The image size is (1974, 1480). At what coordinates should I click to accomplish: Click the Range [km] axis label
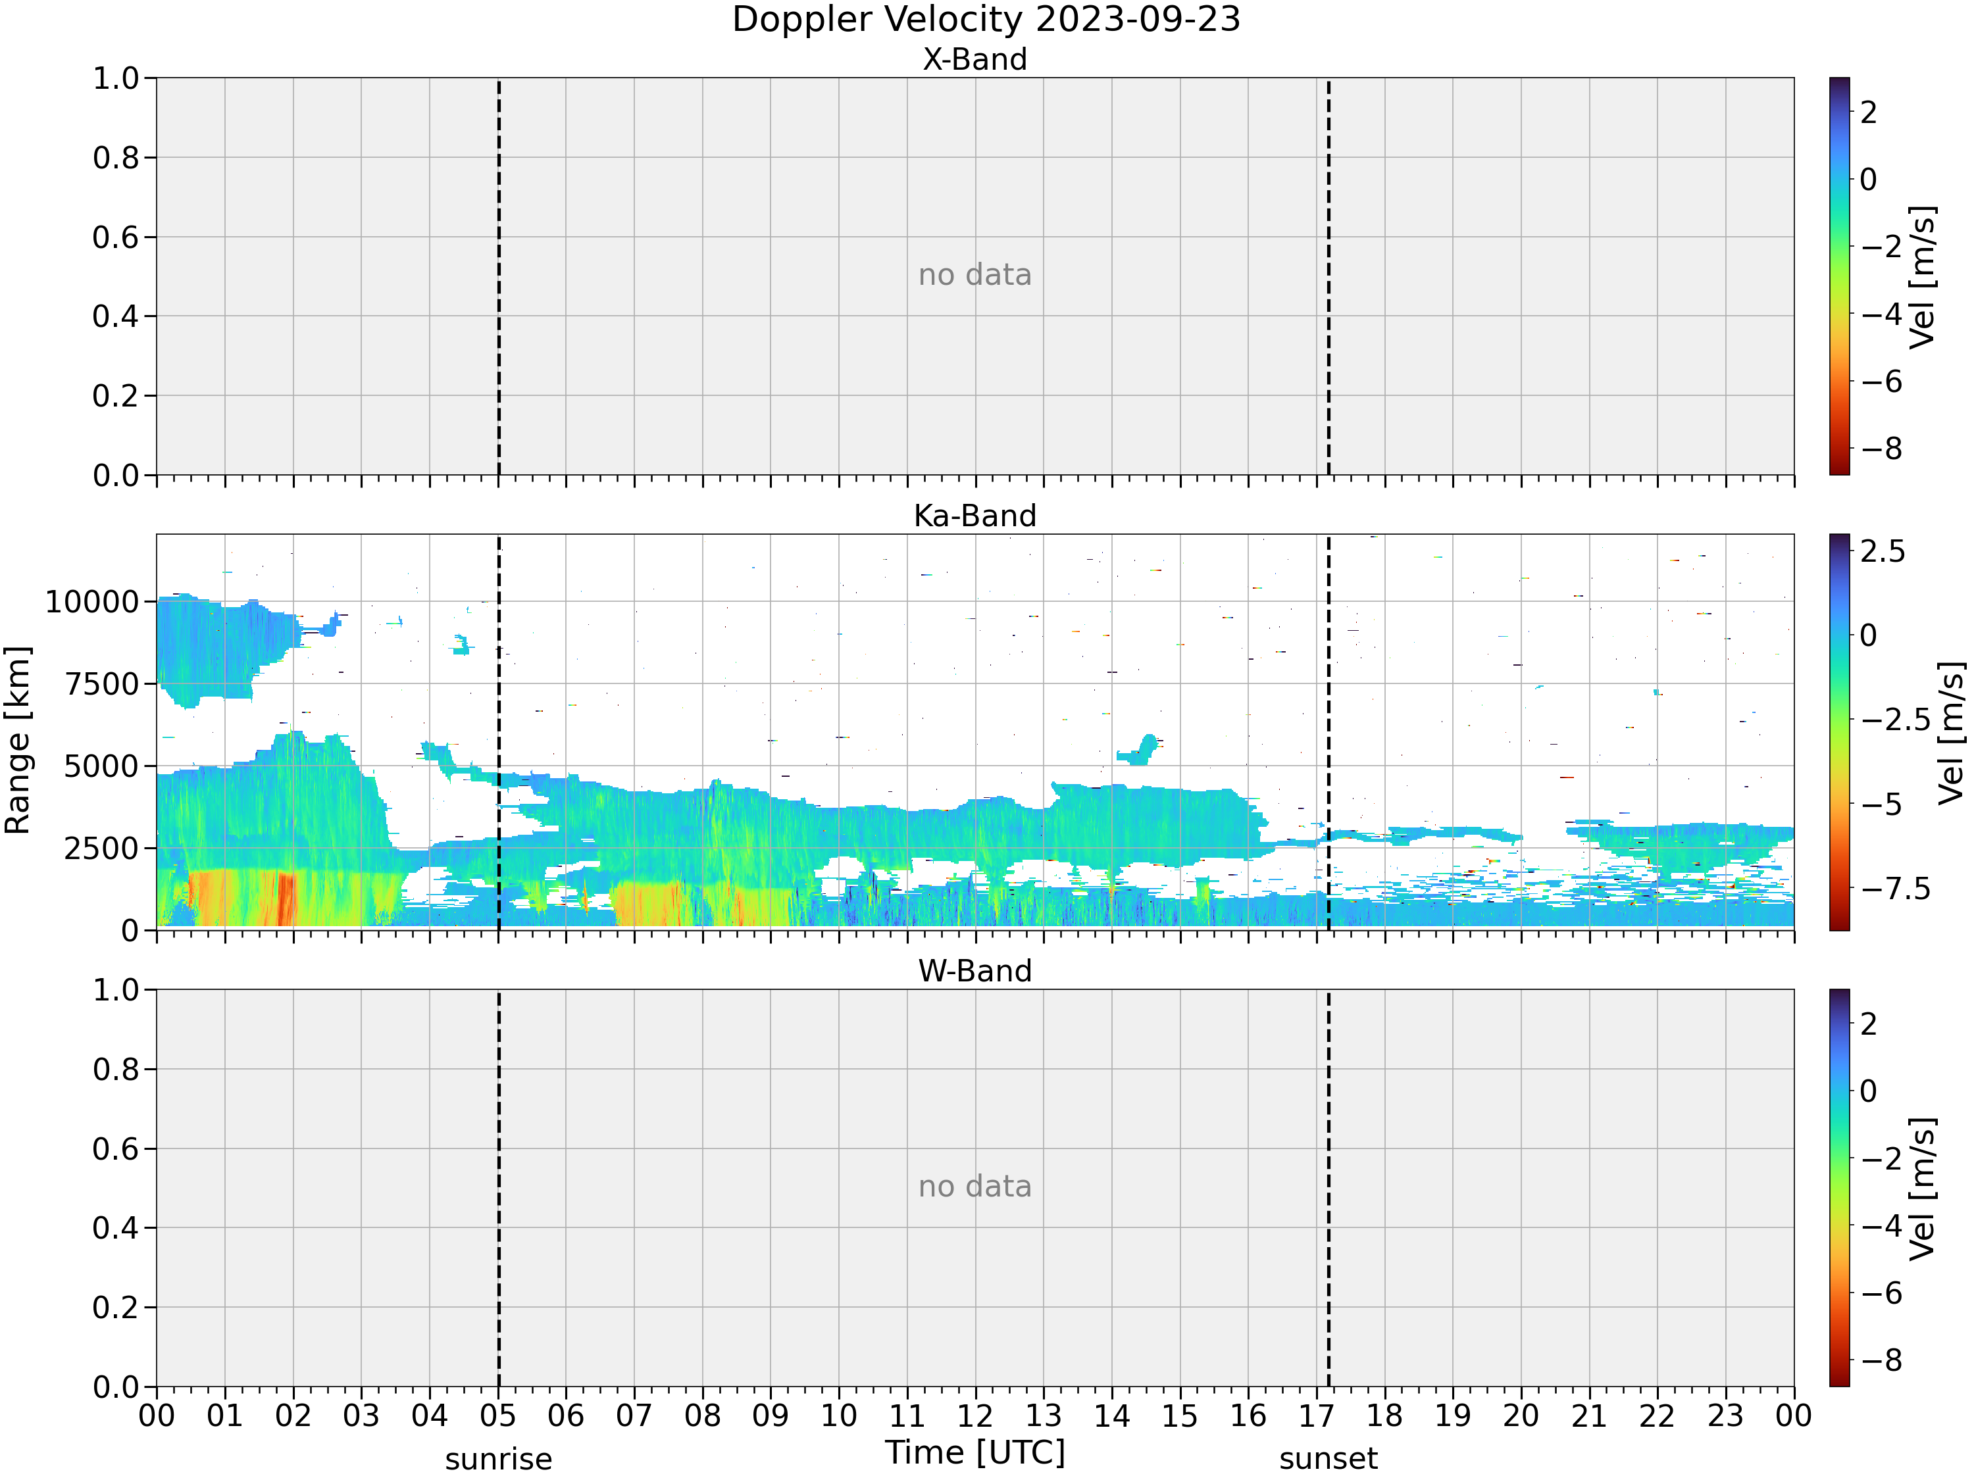(18, 741)
